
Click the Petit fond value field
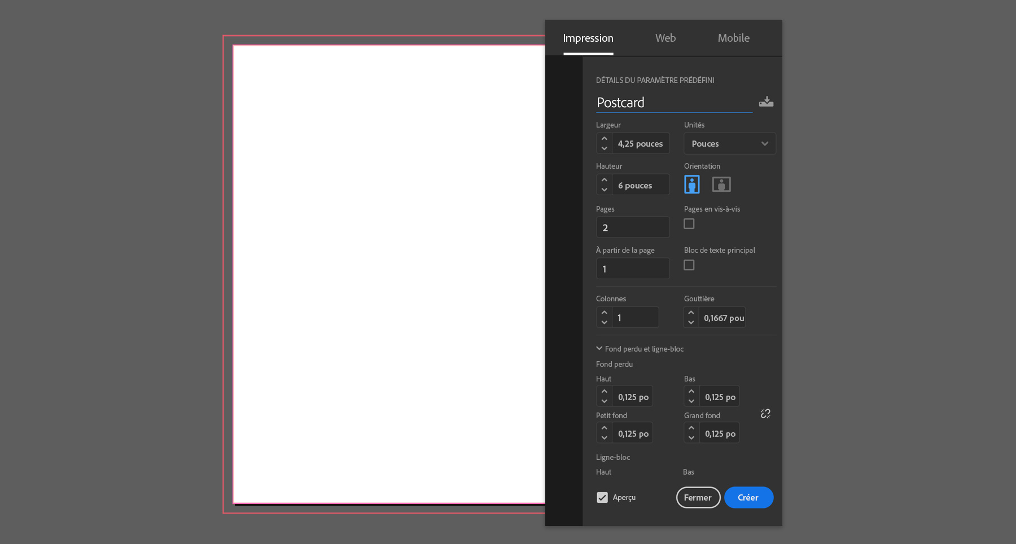point(632,433)
